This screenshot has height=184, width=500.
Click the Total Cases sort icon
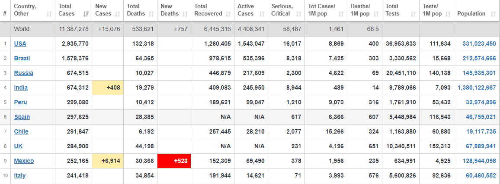[86, 14]
